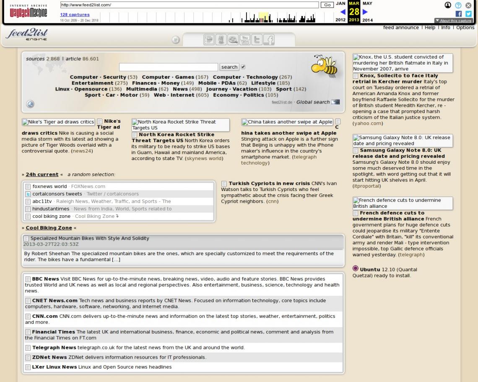Click the document icon beside LXer Linux News
This screenshot has width=478, height=382.
pyautogui.click(x=28, y=367)
